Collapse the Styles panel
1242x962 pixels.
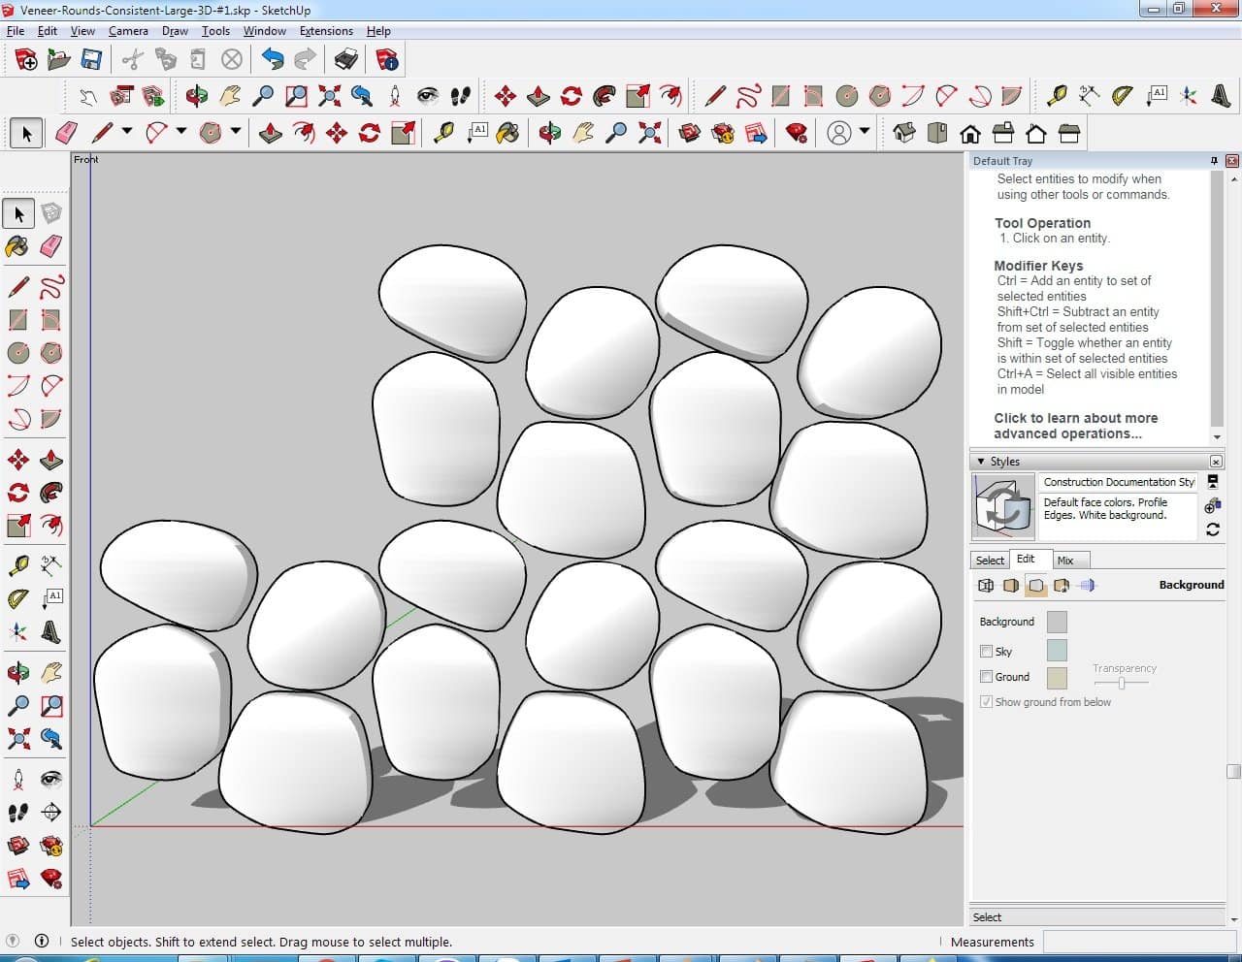click(x=981, y=462)
